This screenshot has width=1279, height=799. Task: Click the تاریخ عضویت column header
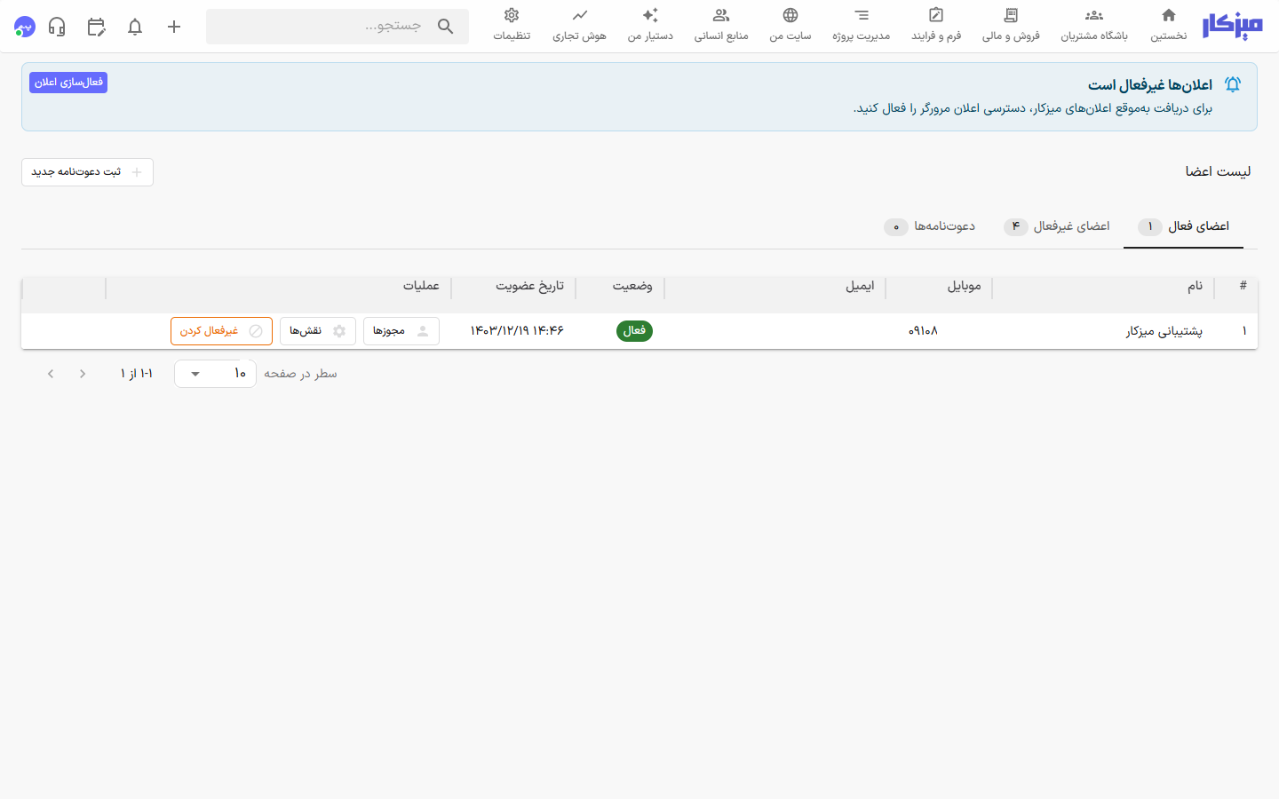529,286
